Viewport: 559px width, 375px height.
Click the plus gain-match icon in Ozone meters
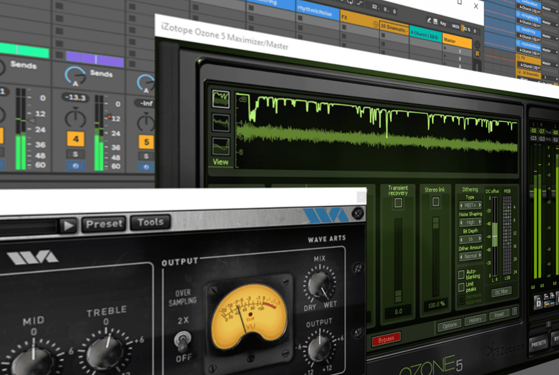click(x=552, y=296)
